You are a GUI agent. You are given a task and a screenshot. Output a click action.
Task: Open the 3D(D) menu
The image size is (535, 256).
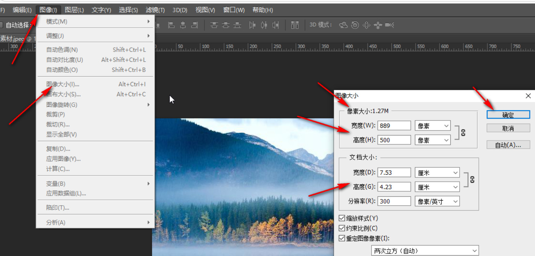coord(180,10)
